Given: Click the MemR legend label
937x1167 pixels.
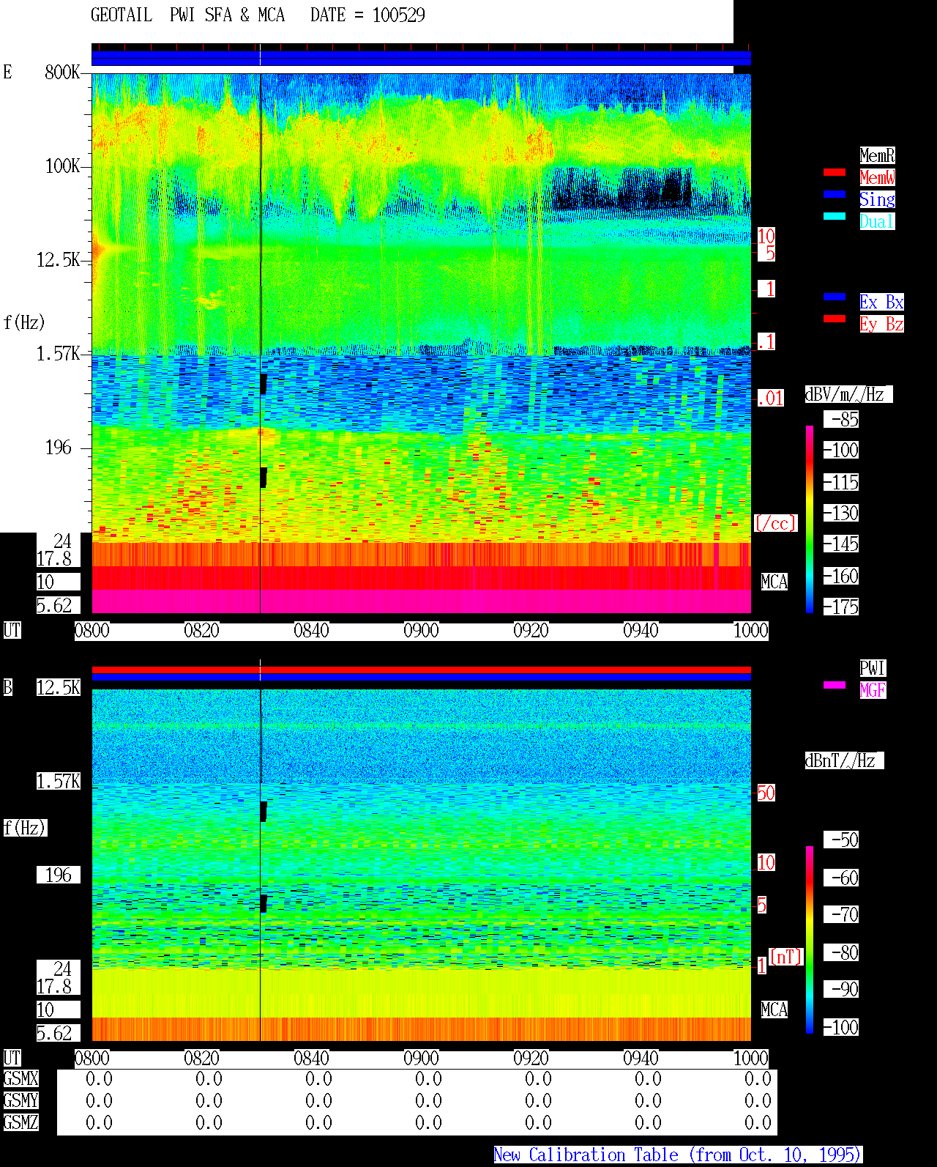Looking at the screenshot, I should point(877,155).
